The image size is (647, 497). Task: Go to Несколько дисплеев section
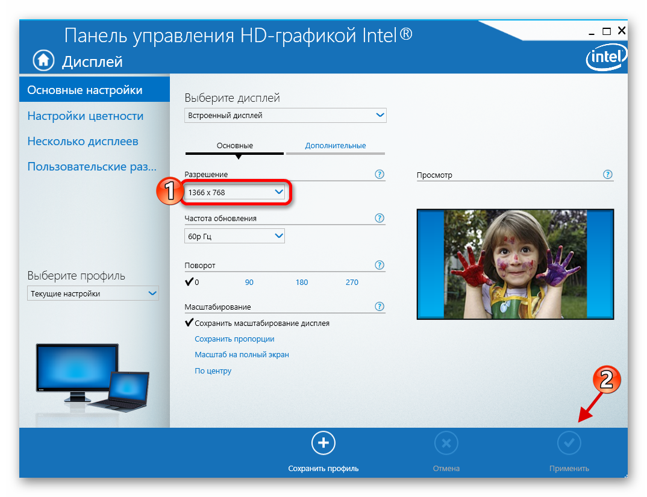[x=83, y=142]
